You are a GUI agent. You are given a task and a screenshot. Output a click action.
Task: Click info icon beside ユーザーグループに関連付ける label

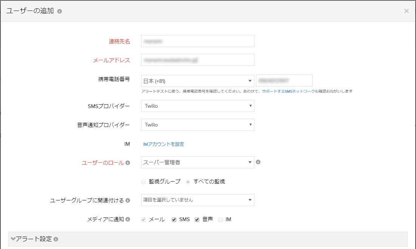coord(128,200)
